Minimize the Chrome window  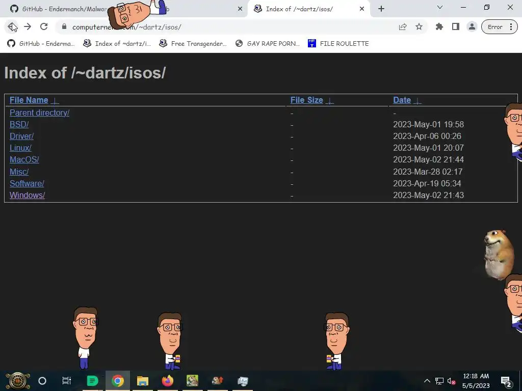point(463,7)
